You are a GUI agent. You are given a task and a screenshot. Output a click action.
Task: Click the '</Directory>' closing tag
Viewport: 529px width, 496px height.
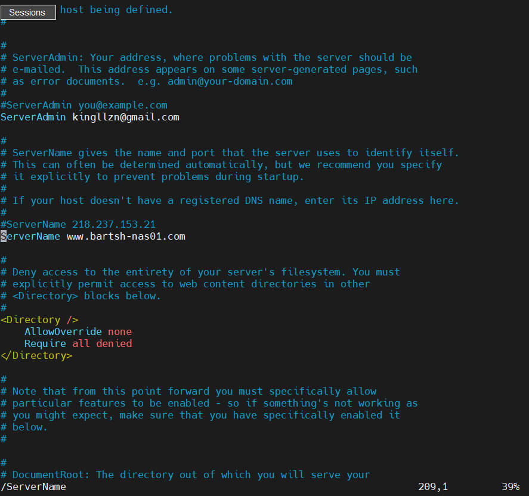point(36,356)
